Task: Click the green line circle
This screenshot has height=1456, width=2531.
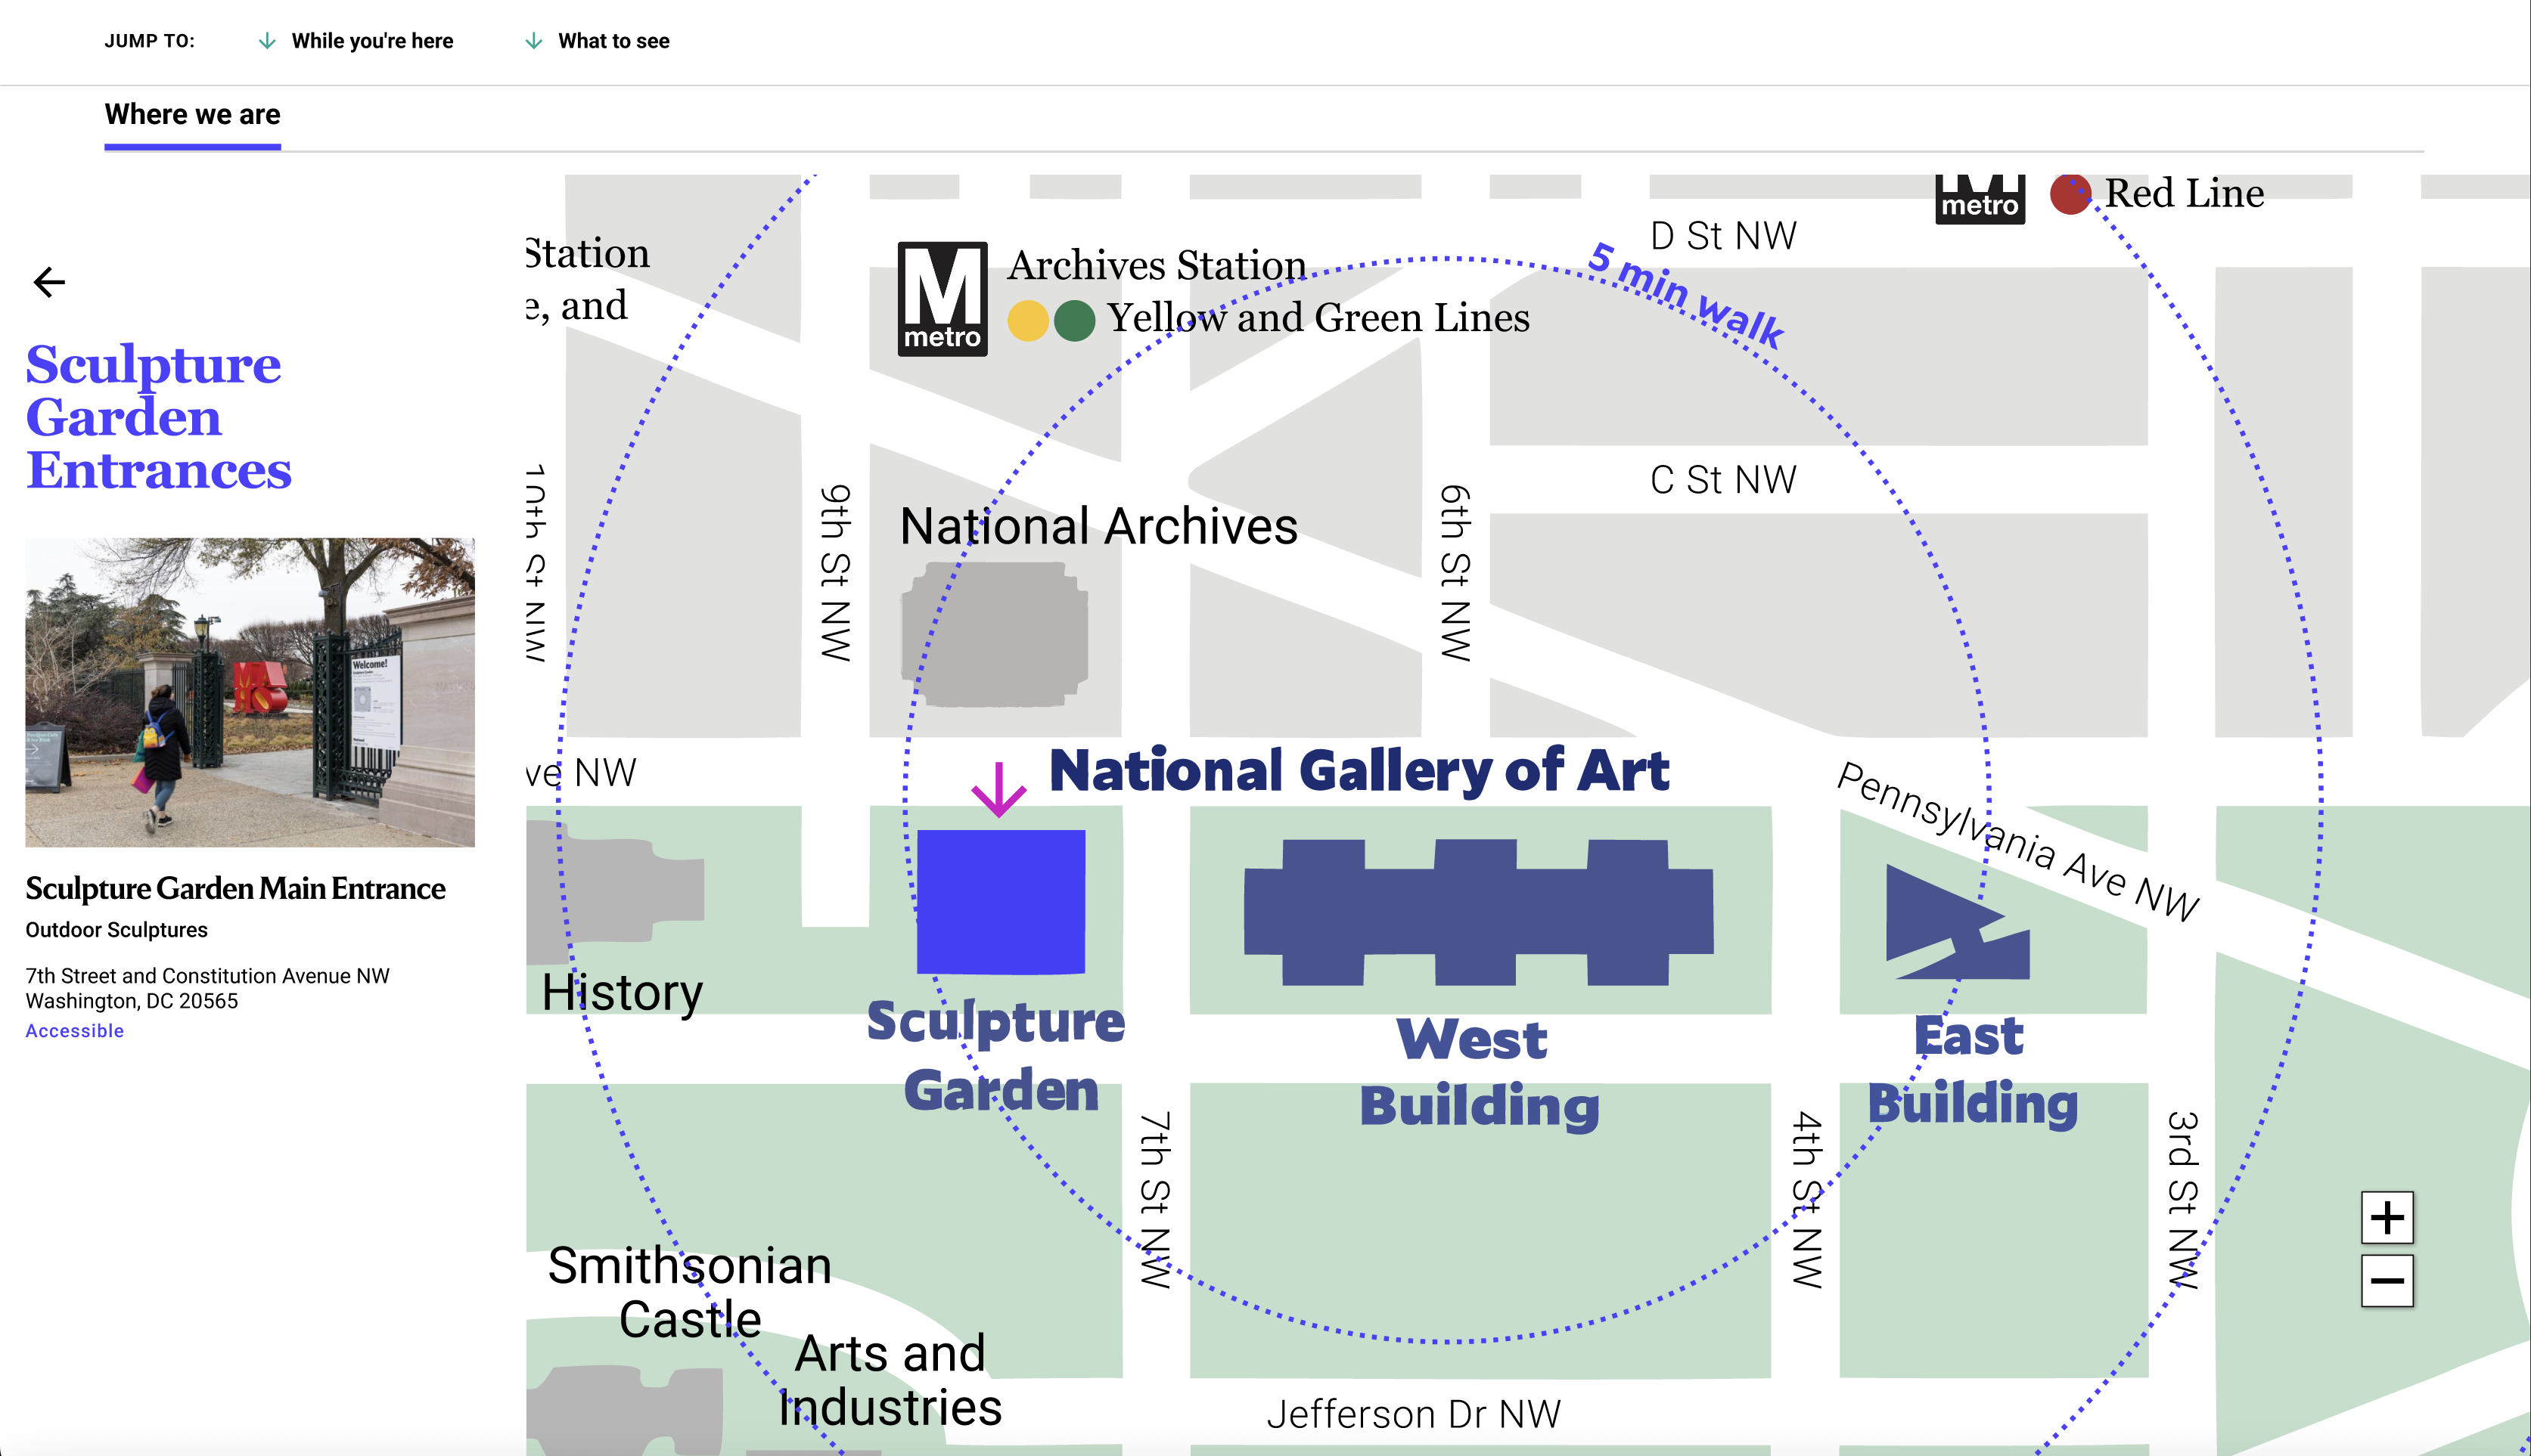Action: 1074,321
